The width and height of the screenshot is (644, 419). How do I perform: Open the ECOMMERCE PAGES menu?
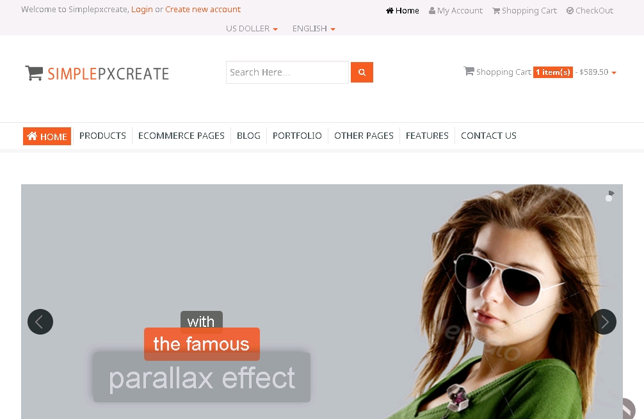[x=181, y=136]
